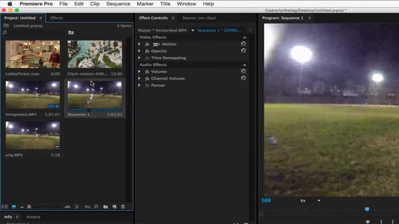The height and width of the screenshot is (224, 399).
Task: Switch to the History tab
Action: (x=33, y=217)
